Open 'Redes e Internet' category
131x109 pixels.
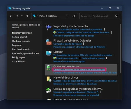pos(20,37)
